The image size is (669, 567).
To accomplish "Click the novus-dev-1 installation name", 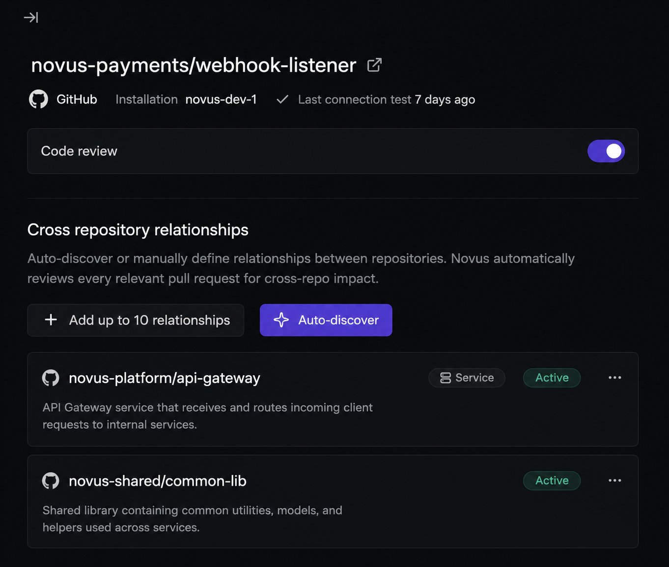I will pos(221,100).
